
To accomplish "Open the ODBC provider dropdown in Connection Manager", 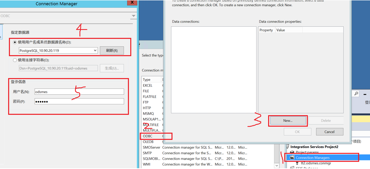I will pyautogui.click(x=133, y=16).
